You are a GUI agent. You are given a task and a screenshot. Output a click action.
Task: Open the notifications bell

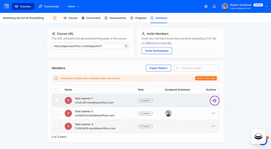pyautogui.click(x=214, y=6)
